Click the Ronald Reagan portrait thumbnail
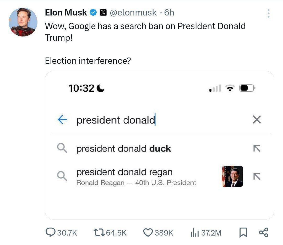 click(x=232, y=176)
